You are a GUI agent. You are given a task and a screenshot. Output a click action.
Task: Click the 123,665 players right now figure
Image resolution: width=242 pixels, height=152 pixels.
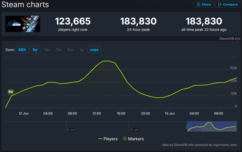pyautogui.click(x=73, y=21)
